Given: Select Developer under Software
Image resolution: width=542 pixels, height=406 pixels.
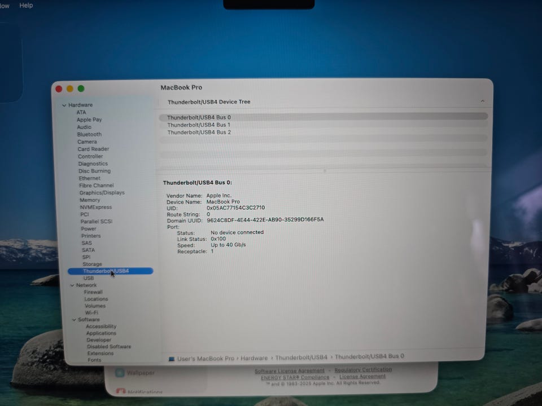Looking at the screenshot, I should tap(99, 340).
